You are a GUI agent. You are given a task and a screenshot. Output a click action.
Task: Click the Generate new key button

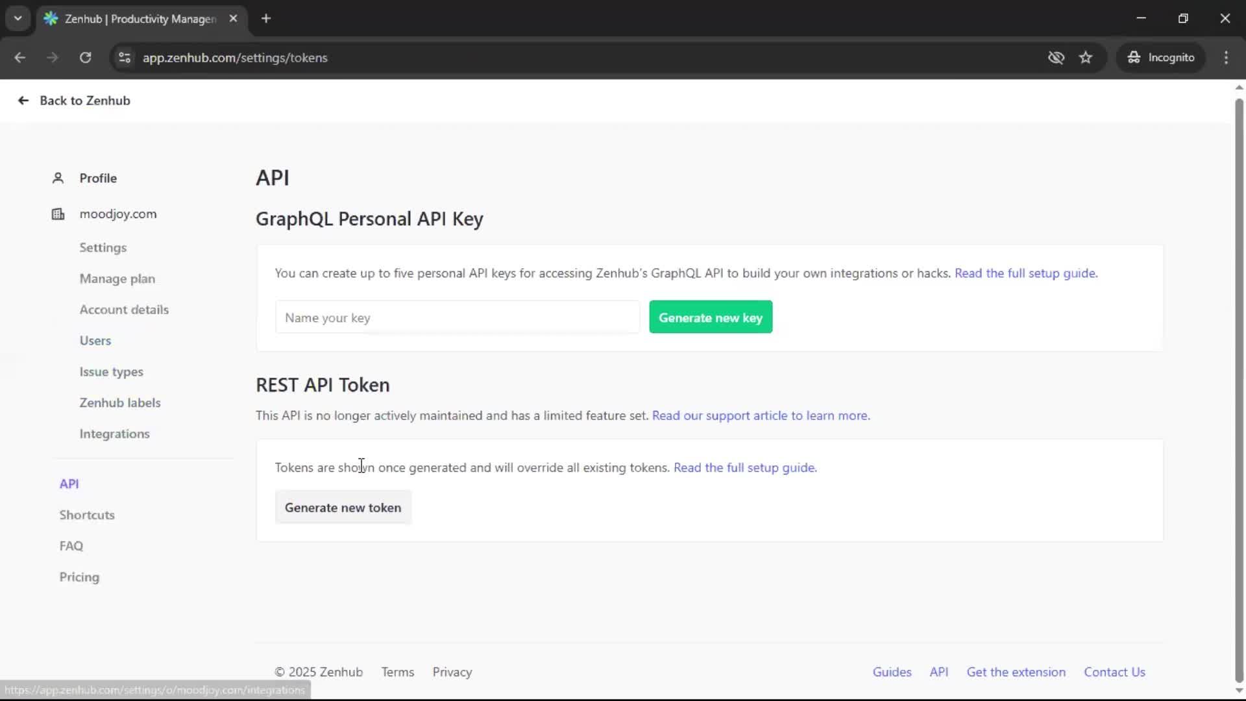pos(711,317)
